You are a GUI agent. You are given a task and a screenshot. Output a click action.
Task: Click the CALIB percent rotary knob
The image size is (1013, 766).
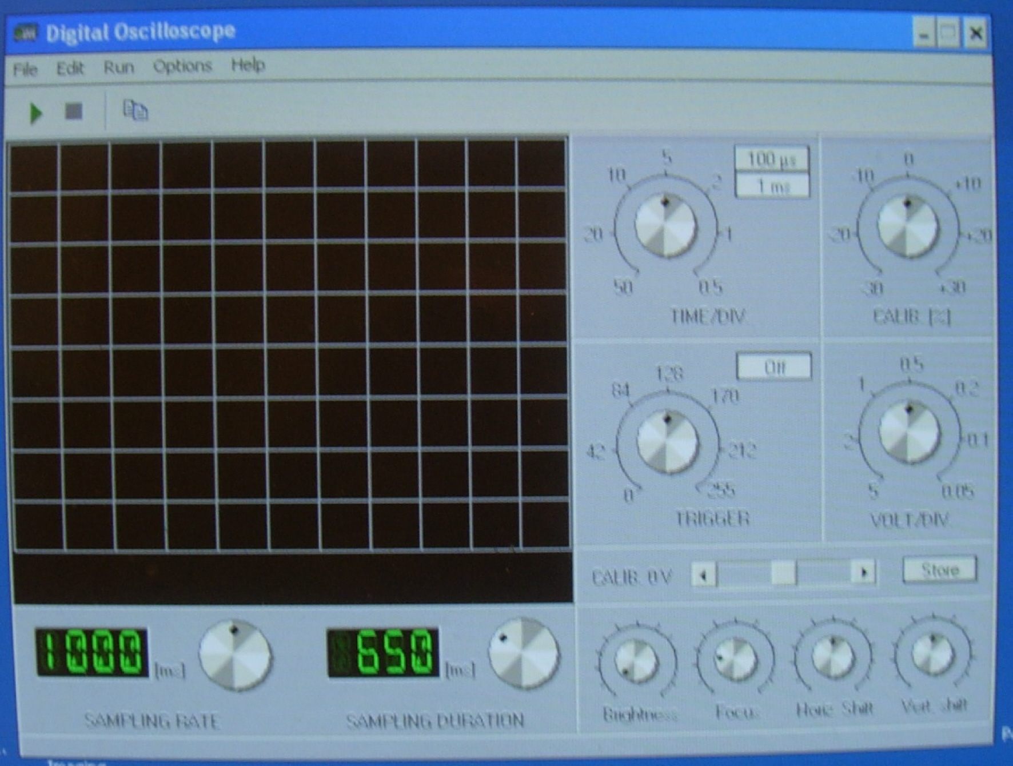point(908,226)
